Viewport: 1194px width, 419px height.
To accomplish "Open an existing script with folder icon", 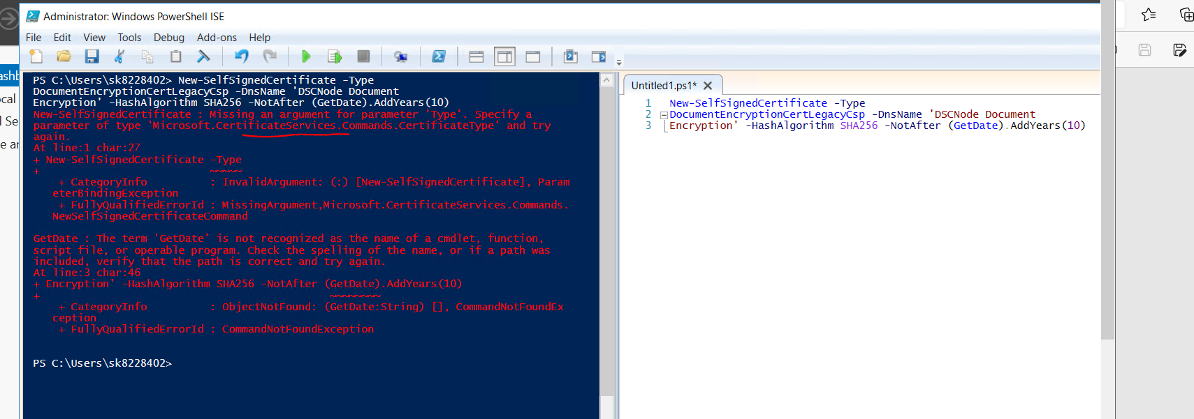I will click(x=64, y=56).
